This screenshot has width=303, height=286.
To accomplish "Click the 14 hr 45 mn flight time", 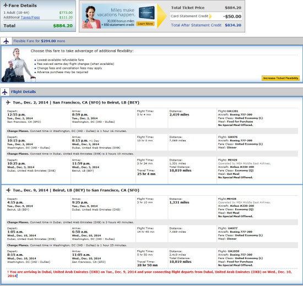I will tap(145, 232).
